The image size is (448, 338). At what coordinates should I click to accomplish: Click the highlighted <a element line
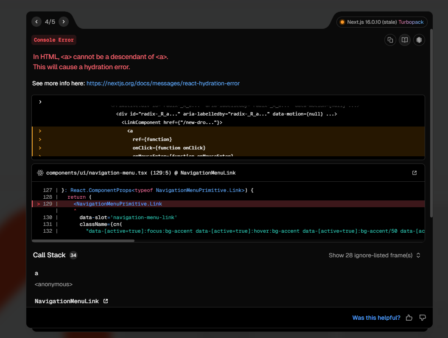(x=130, y=131)
